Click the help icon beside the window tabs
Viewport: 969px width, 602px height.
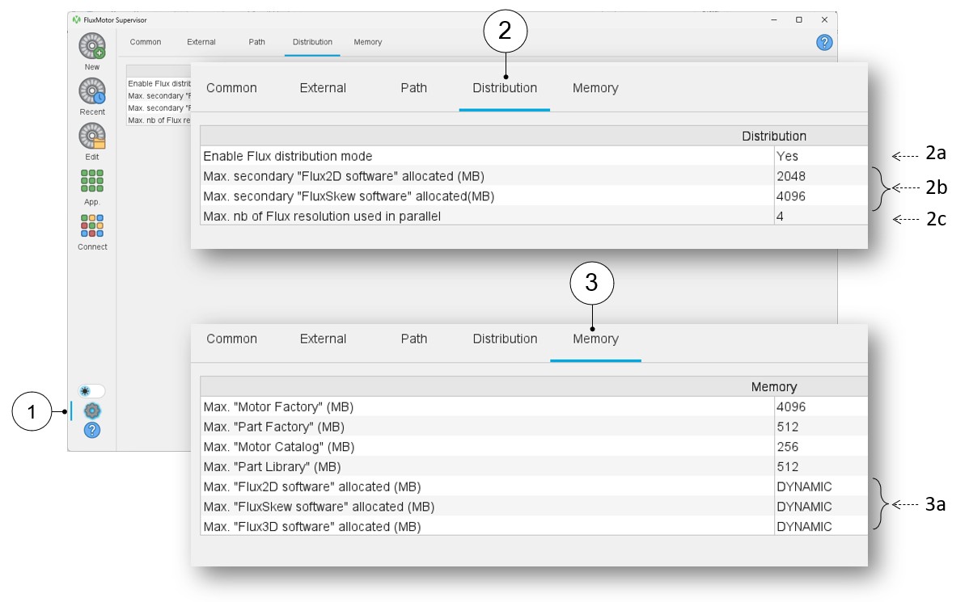(824, 43)
